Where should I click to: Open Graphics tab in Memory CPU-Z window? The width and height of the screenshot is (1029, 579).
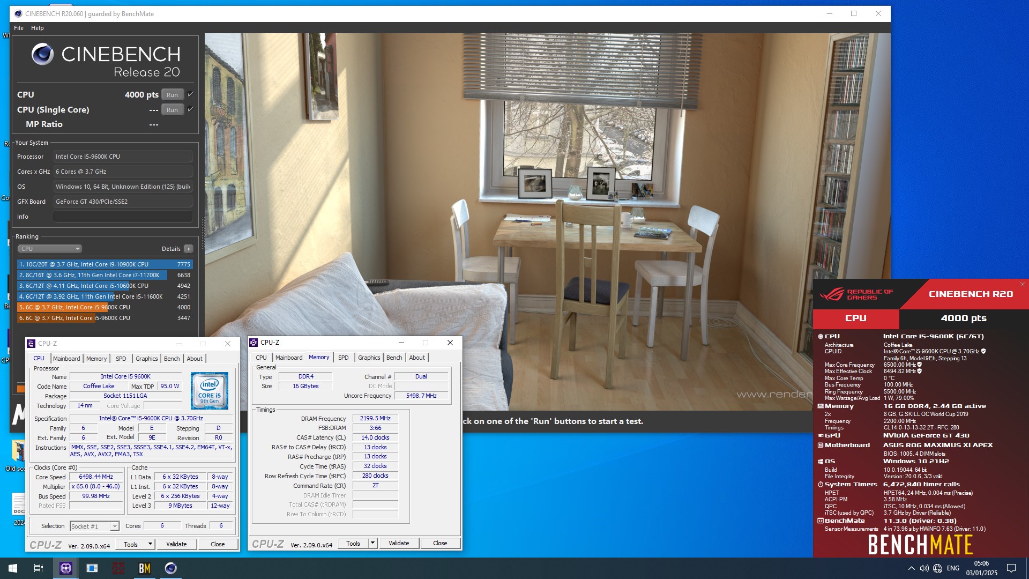point(369,358)
